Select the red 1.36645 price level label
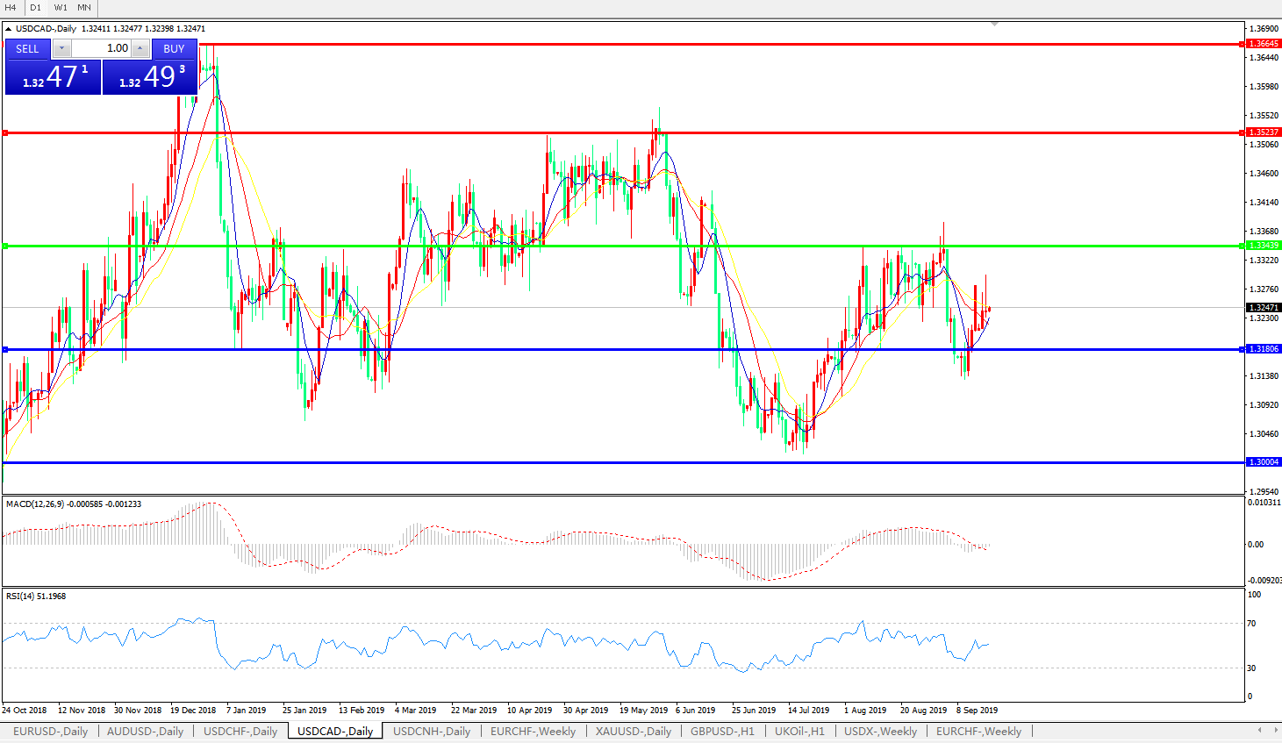The height and width of the screenshot is (743, 1282). click(x=1263, y=44)
